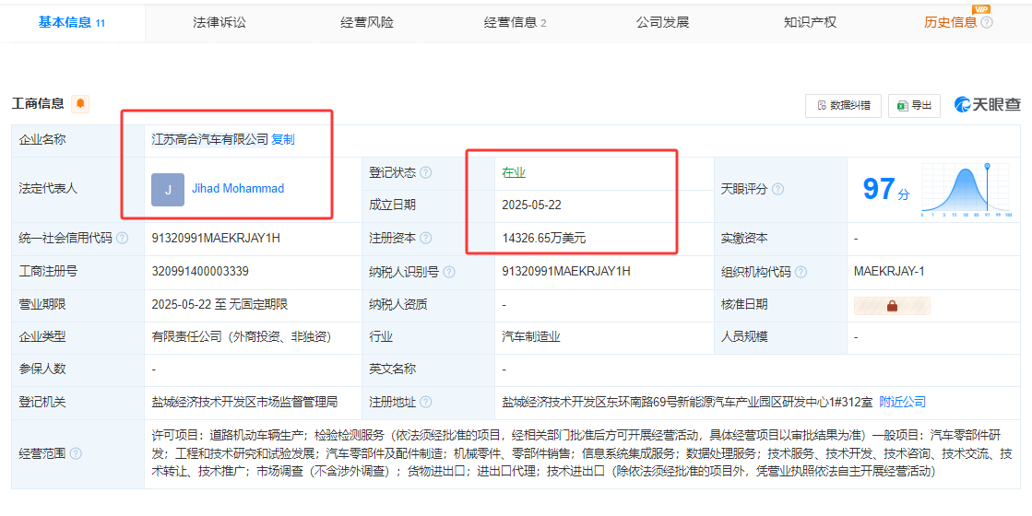Viewport: 1032px width, 516px height.
Task: Click the 在业 status link
Action: tap(514, 173)
